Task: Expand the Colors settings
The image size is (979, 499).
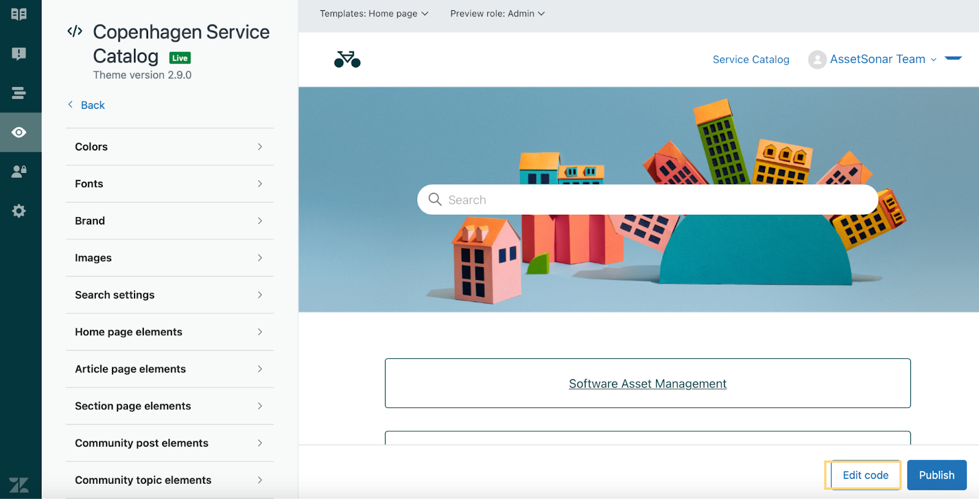Action: point(169,147)
